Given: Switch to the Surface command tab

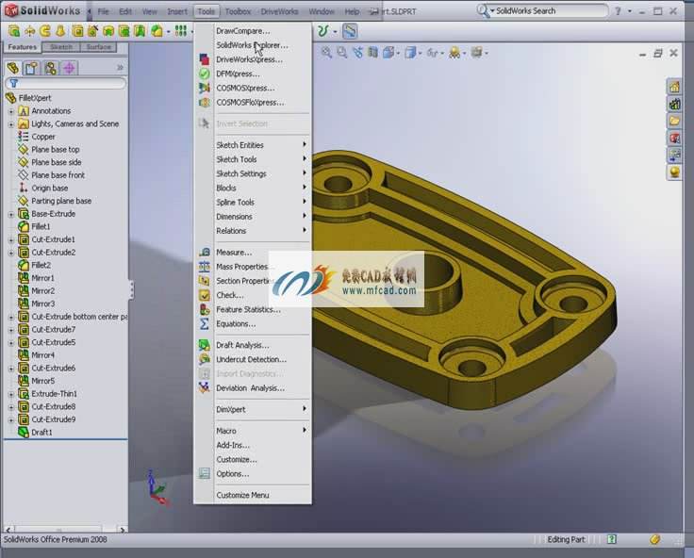Looking at the screenshot, I should [x=99, y=47].
